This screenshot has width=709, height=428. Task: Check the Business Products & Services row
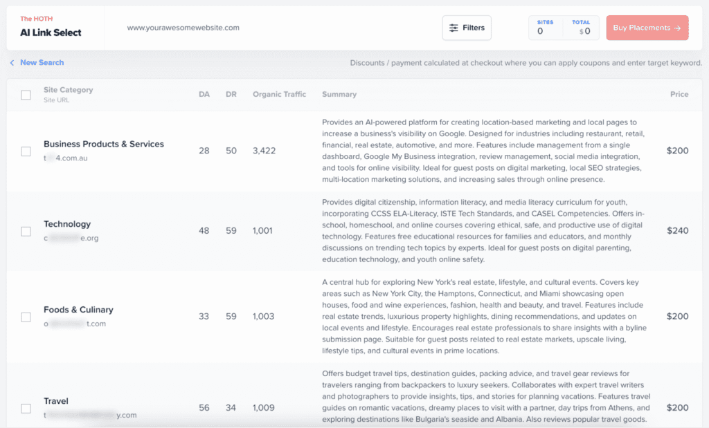(x=26, y=151)
